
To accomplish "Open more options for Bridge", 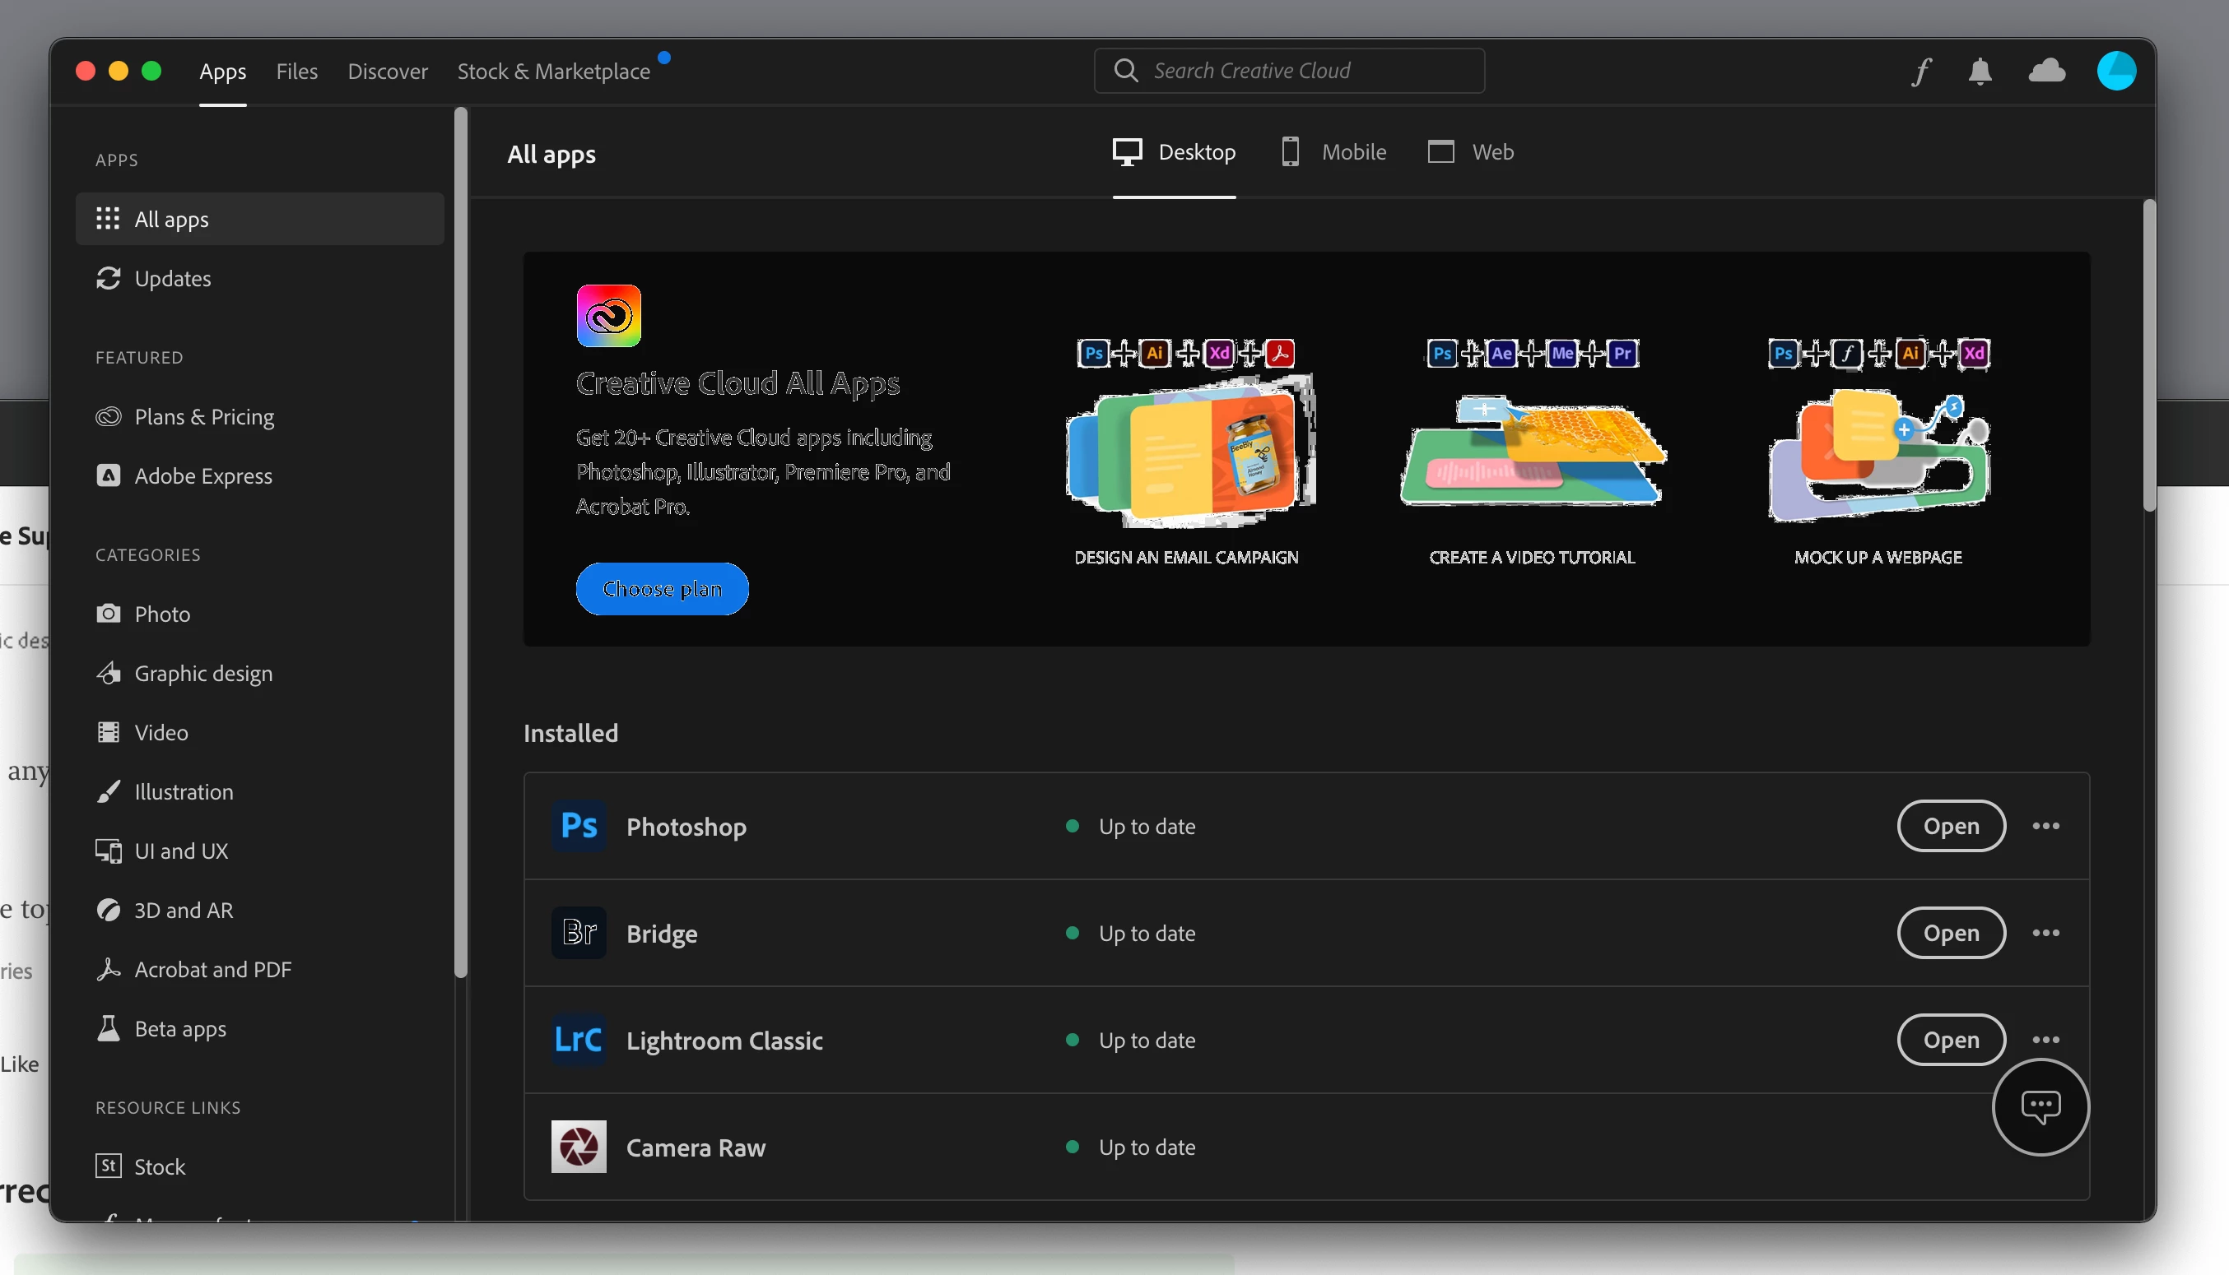I will [2045, 933].
